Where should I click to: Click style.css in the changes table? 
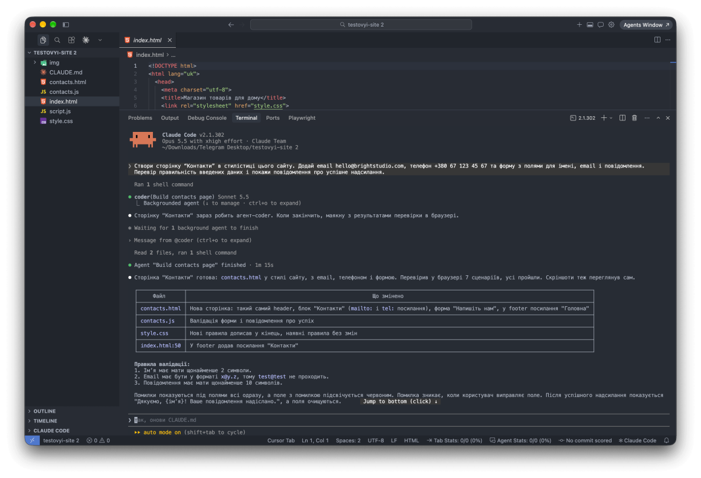[154, 333]
